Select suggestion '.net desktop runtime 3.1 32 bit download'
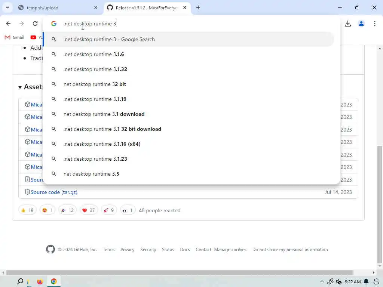This screenshot has height=287, width=383. tap(189, 129)
